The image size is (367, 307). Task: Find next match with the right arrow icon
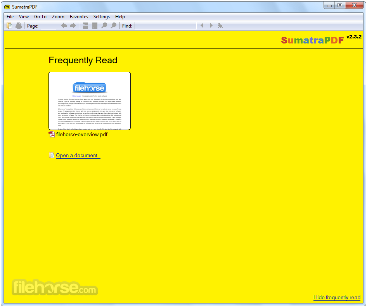(211, 26)
